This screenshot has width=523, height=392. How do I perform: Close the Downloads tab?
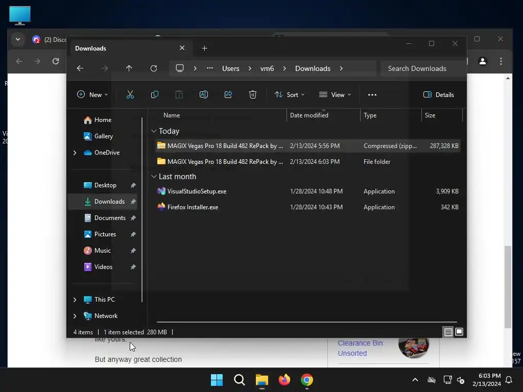[x=182, y=48]
